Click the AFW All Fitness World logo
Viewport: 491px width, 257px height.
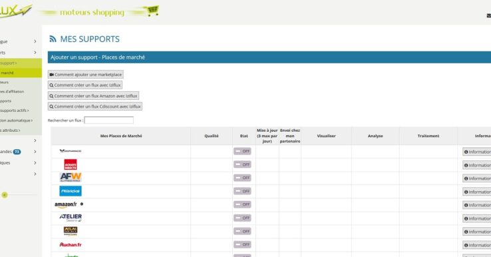71,177
